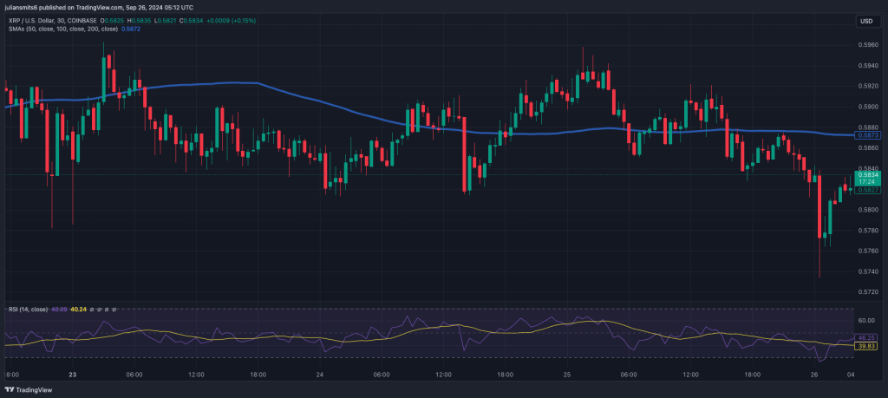
Task: Click the RSI axis label 60.00
Action: click(866, 321)
